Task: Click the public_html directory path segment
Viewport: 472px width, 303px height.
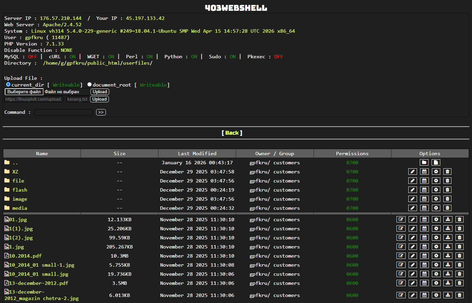Action: click(104, 63)
